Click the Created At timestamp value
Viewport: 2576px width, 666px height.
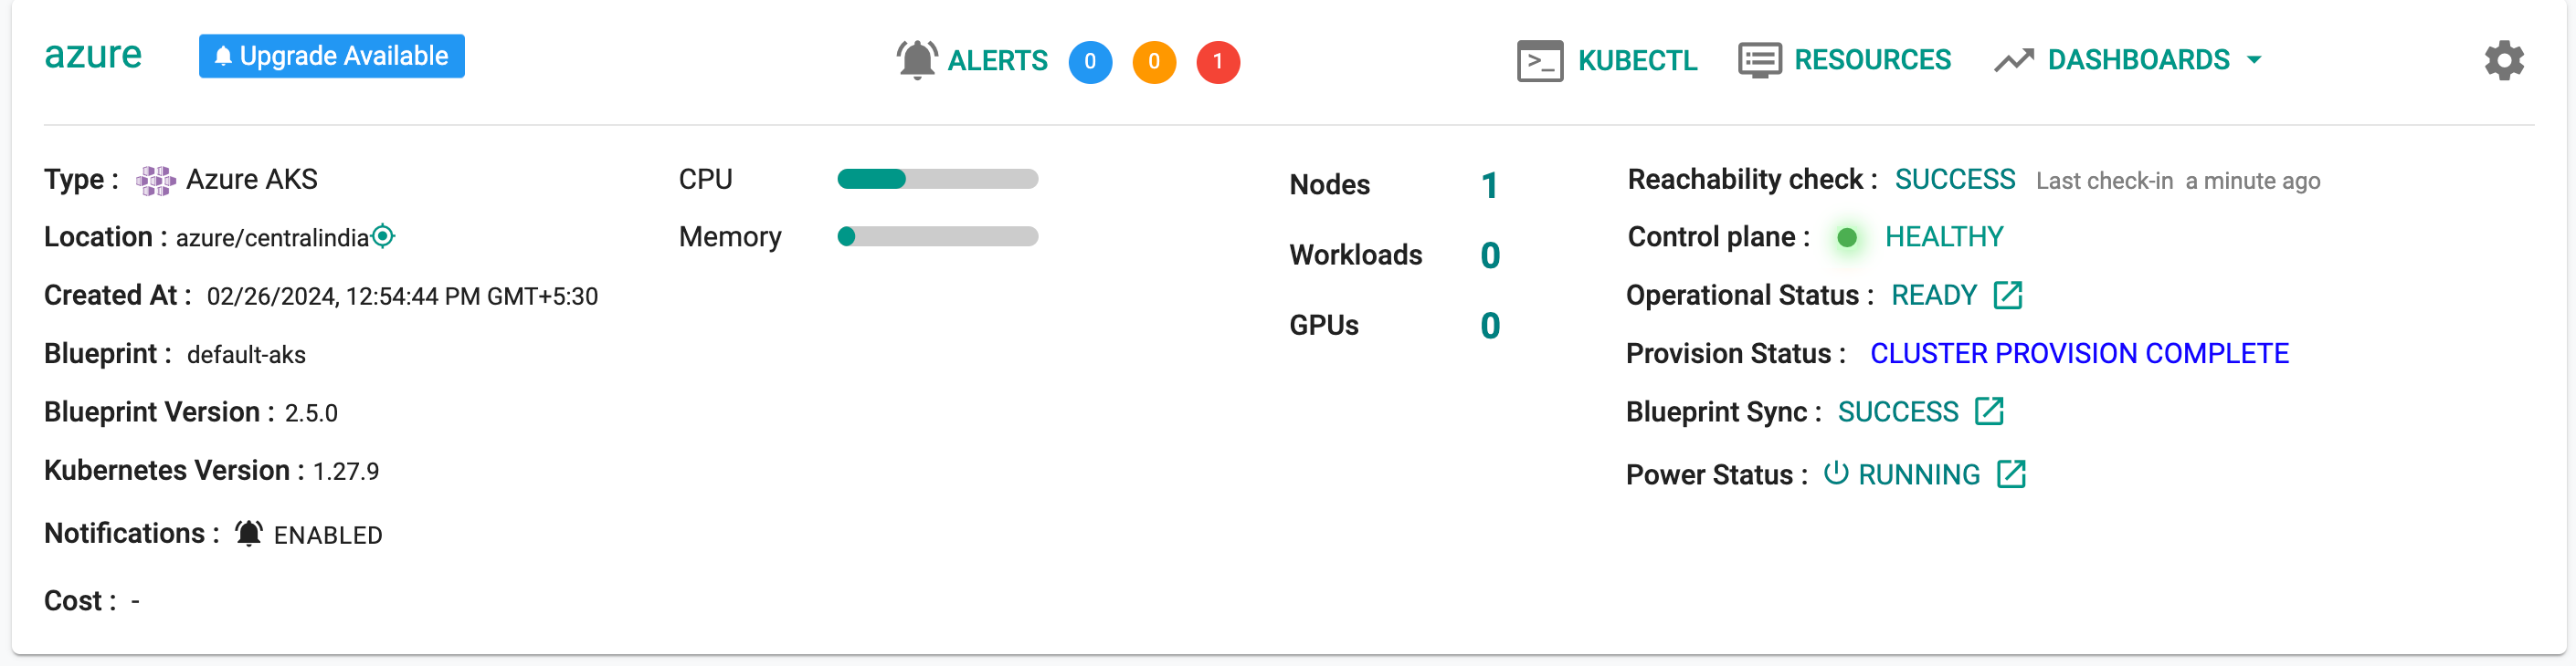402,297
